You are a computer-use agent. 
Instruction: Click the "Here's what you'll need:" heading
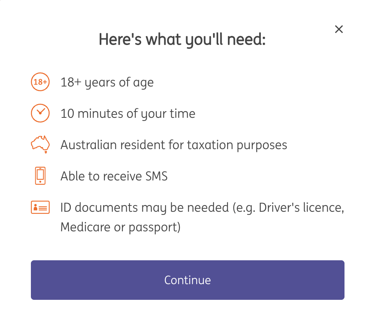182,40
